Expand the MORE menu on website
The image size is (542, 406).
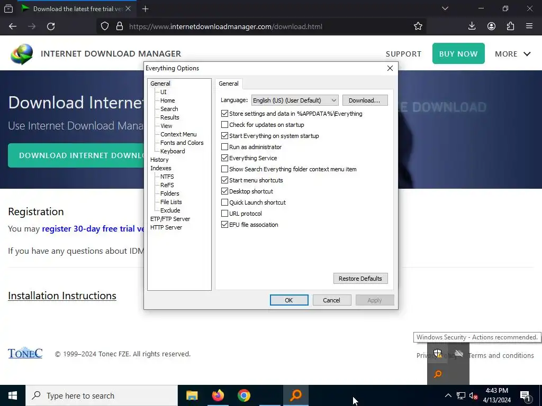[512, 54]
